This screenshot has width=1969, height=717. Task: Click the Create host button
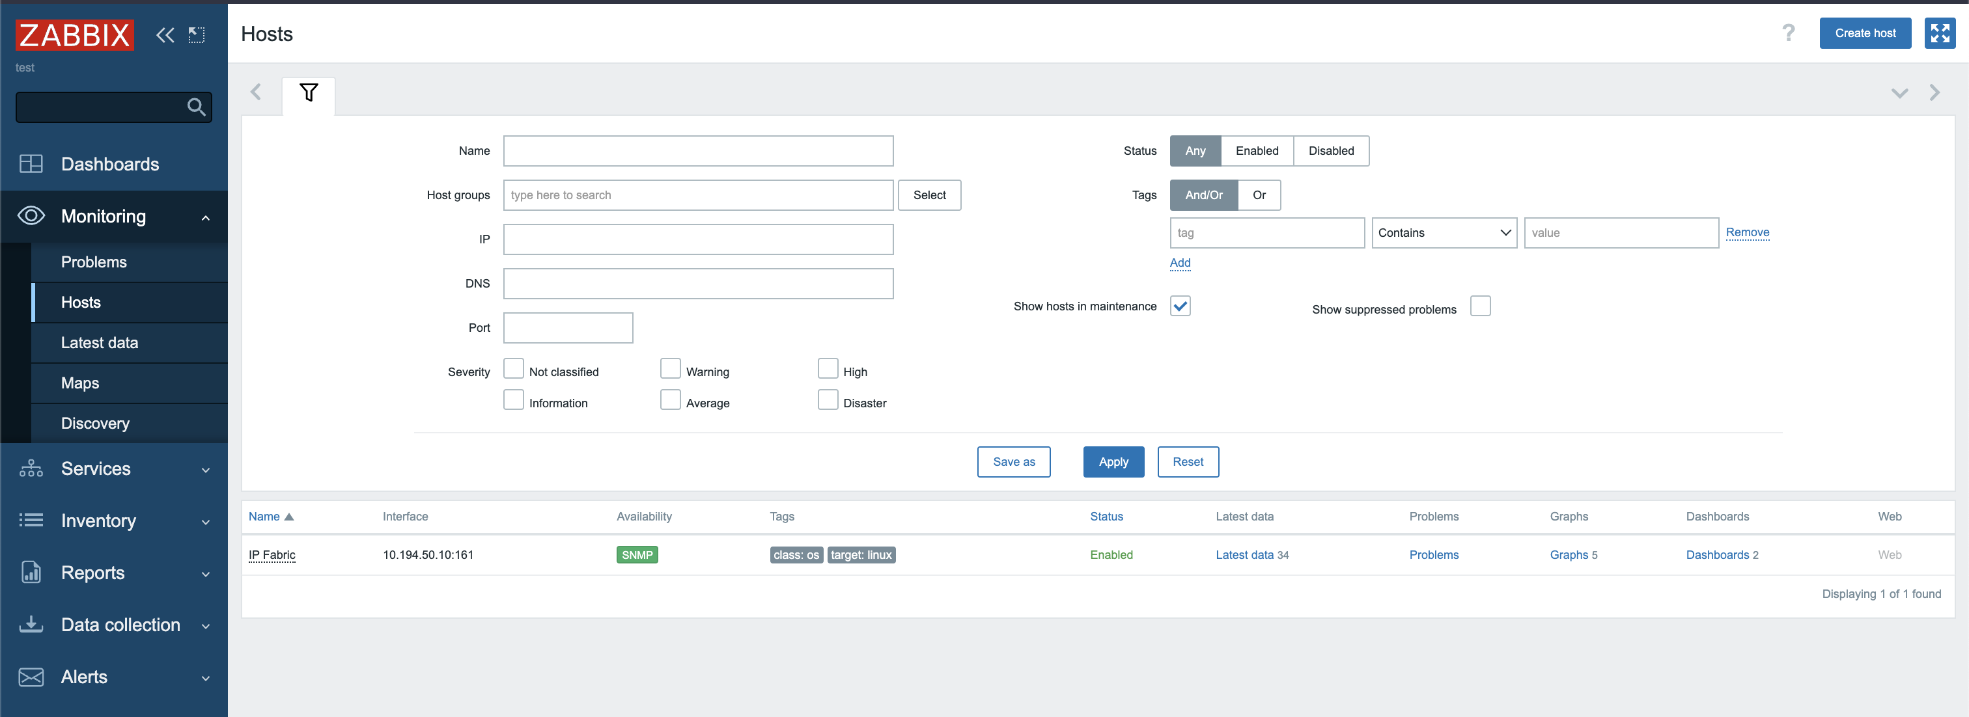point(1864,33)
